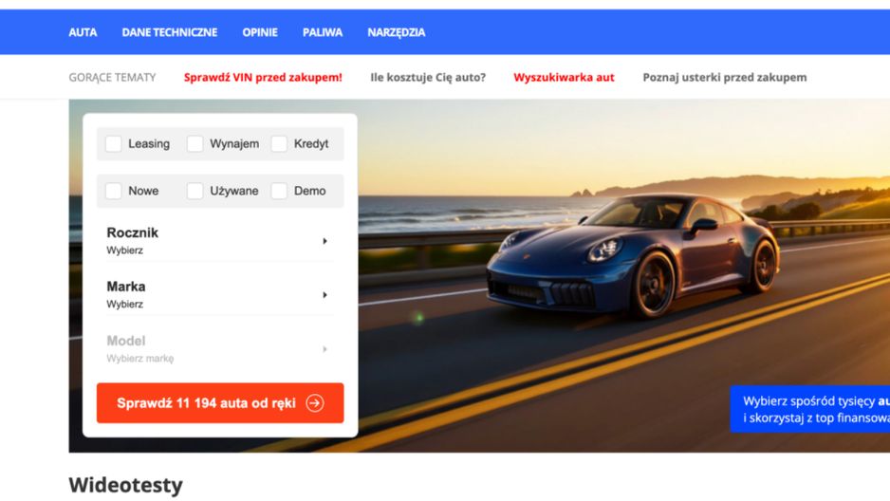890x501 pixels.
Task: Expand the disabled Model dropdown
Action: pyautogui.click(x=220, y=348)
